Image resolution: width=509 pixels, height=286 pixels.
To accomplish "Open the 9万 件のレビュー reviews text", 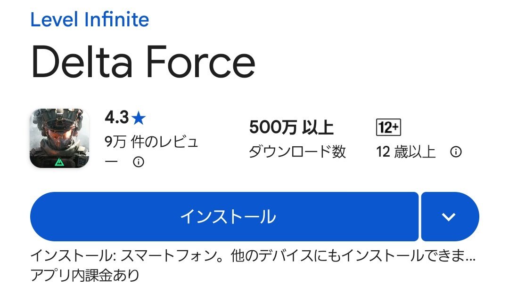I will (x=151, y=142).
